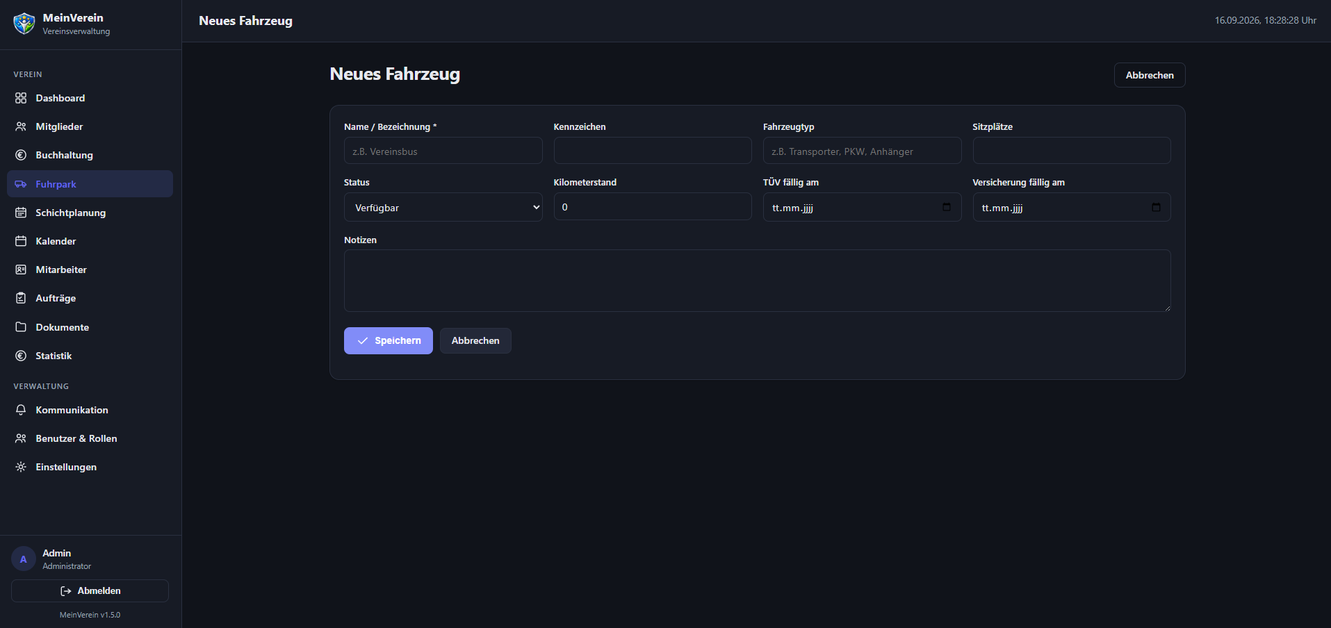Focus the Fahrzeugtyp input field
This screenshot has height=628, width=1331.
[x=863, y=151]
